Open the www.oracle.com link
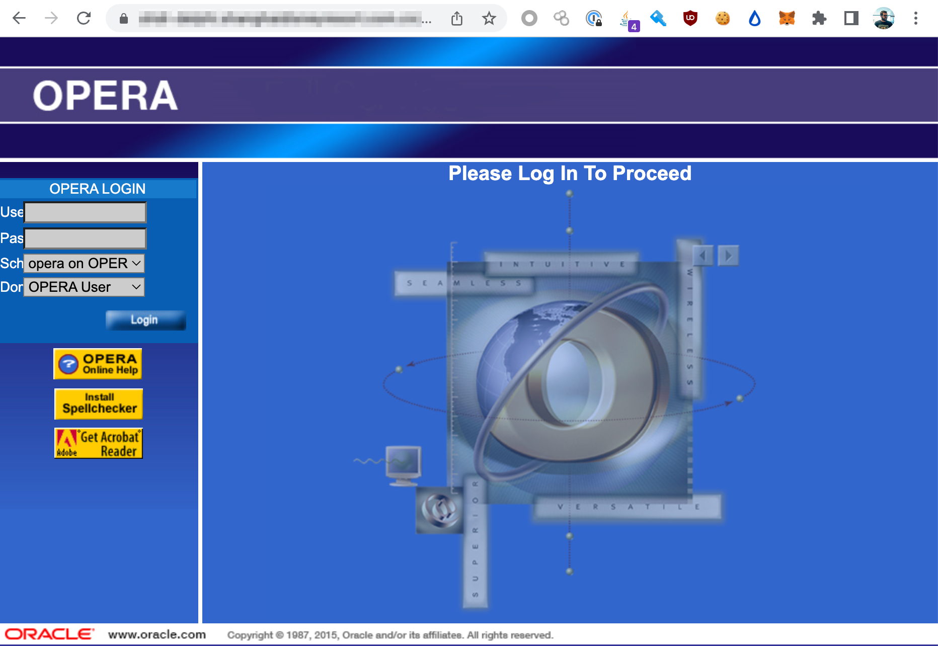The image size is (938, 646). (x=157, y=635)
